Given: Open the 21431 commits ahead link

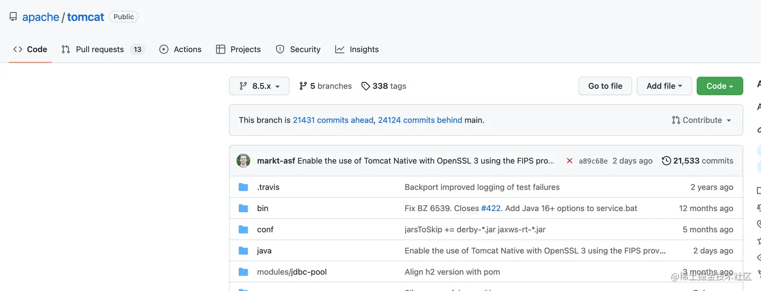Looking at the screenshot, I should coord(333,120).
